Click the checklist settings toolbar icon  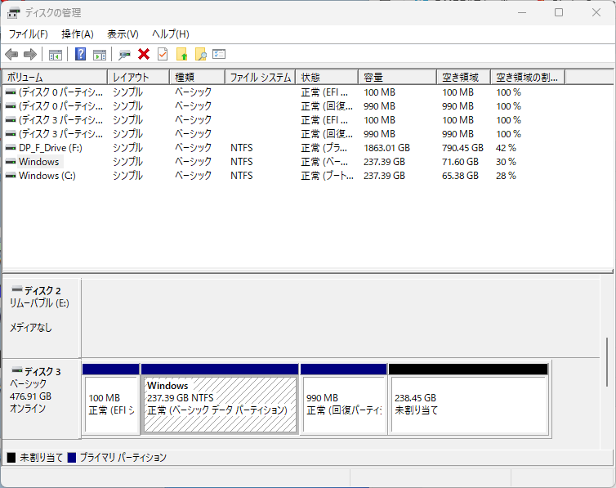(x=219, y=54)
